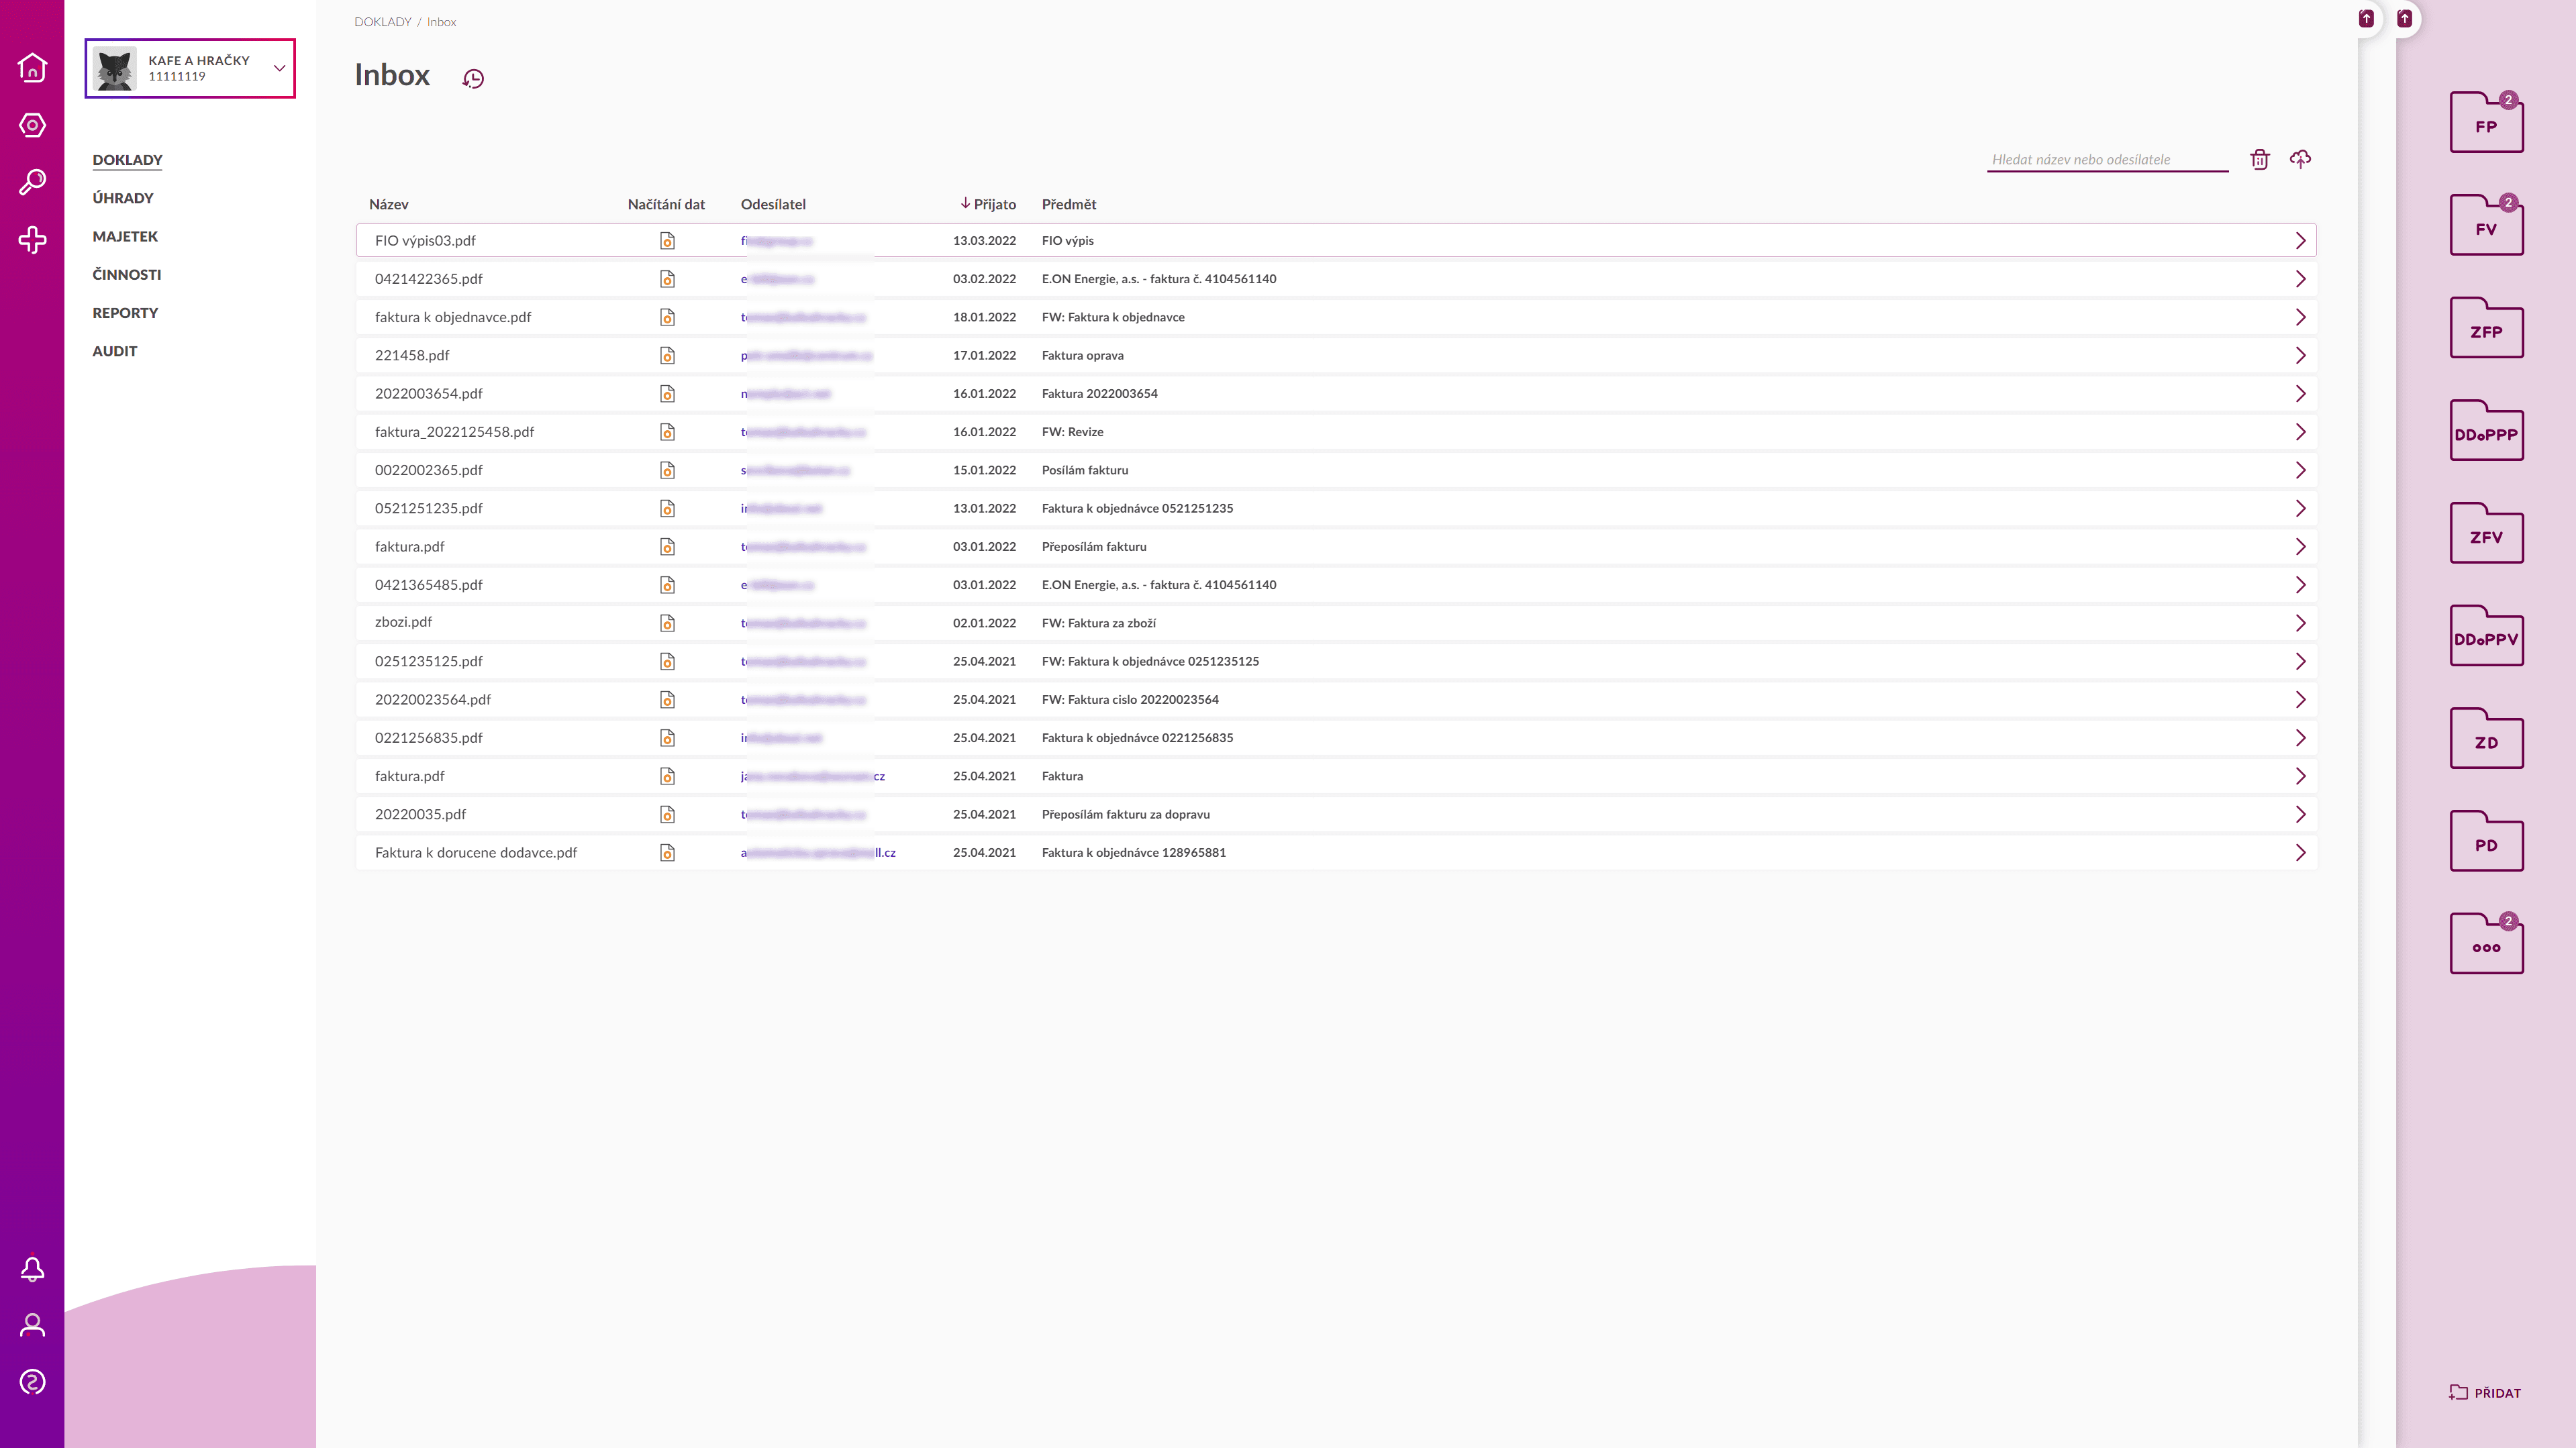Expand details of FIO výpis03.pdf row
Image resolution: width=2576 pixels, height=1448 pixels.
pos(2301,240)
